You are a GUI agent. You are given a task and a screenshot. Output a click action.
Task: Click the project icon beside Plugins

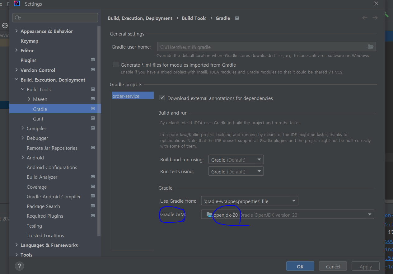pyautogui.click(x=93, y=60)
